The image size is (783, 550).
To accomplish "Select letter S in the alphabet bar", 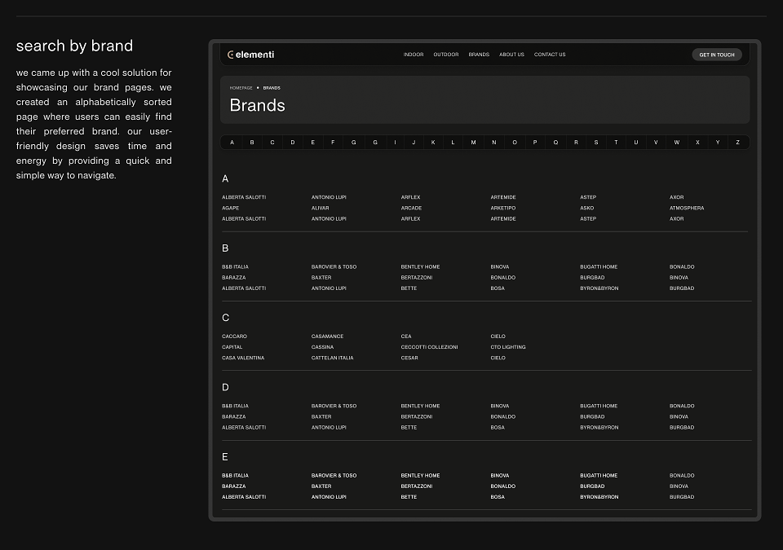I will click(x=596, y=143).
